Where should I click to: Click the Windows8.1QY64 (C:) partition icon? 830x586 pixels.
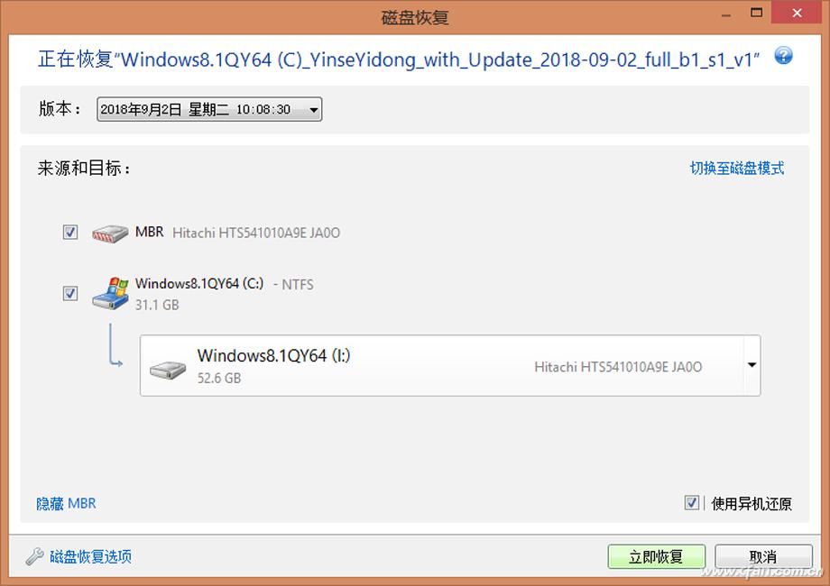point(110,293)
